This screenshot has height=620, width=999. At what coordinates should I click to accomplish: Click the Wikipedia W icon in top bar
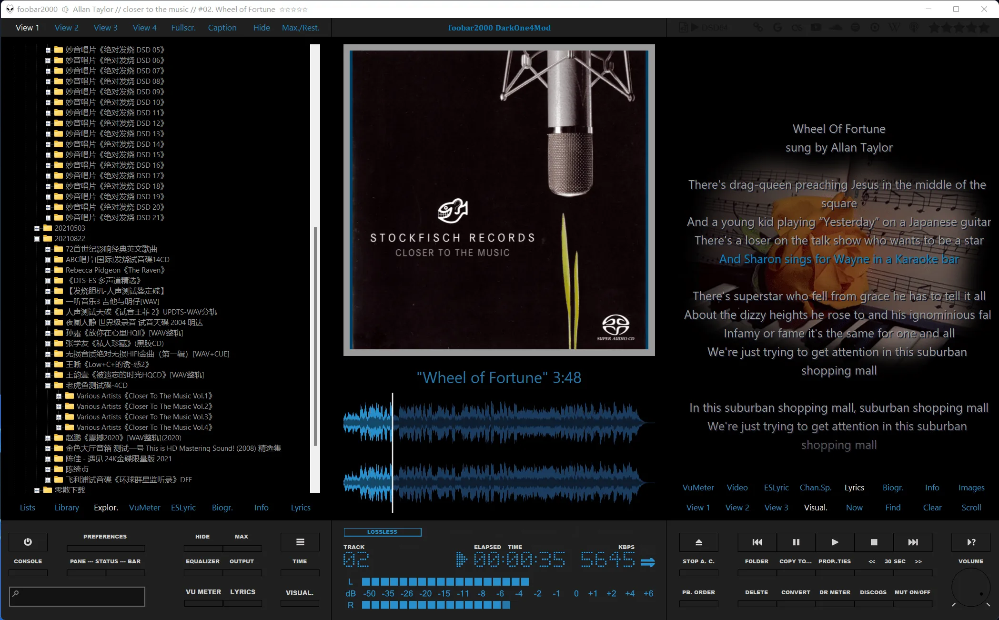pos(895,27)
